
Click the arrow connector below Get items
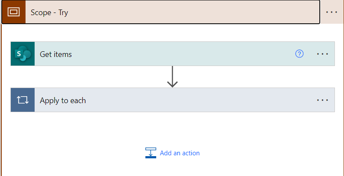coord(173,77)
